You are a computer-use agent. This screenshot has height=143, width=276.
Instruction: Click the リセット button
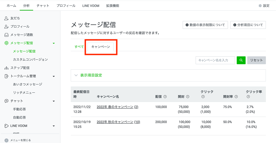point(256,60)
